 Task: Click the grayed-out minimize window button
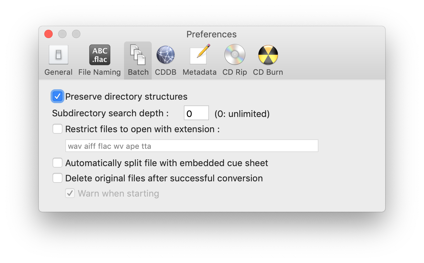coord(62,34)
